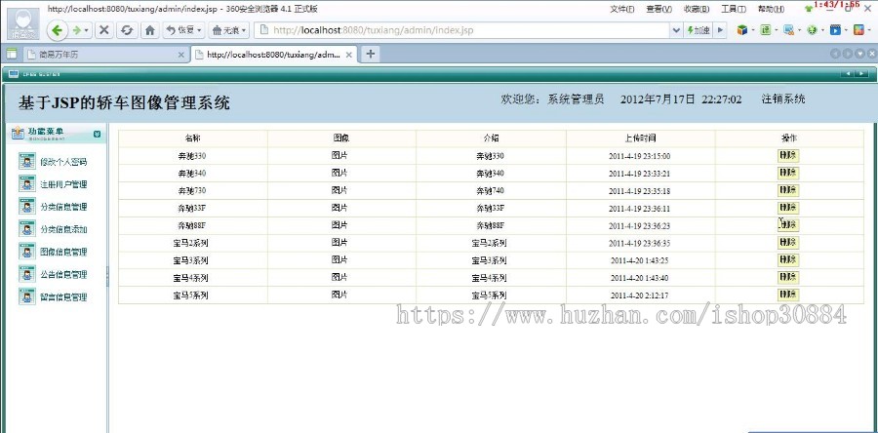Open a new tab with the plus button

click(370, 54)
